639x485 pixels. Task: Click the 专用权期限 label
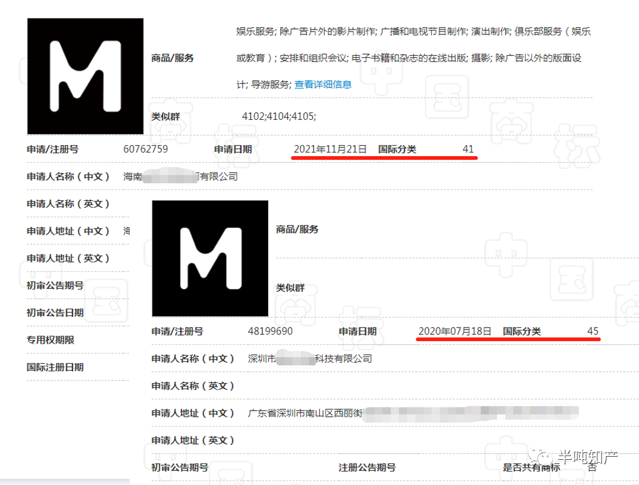coord(50,340)
